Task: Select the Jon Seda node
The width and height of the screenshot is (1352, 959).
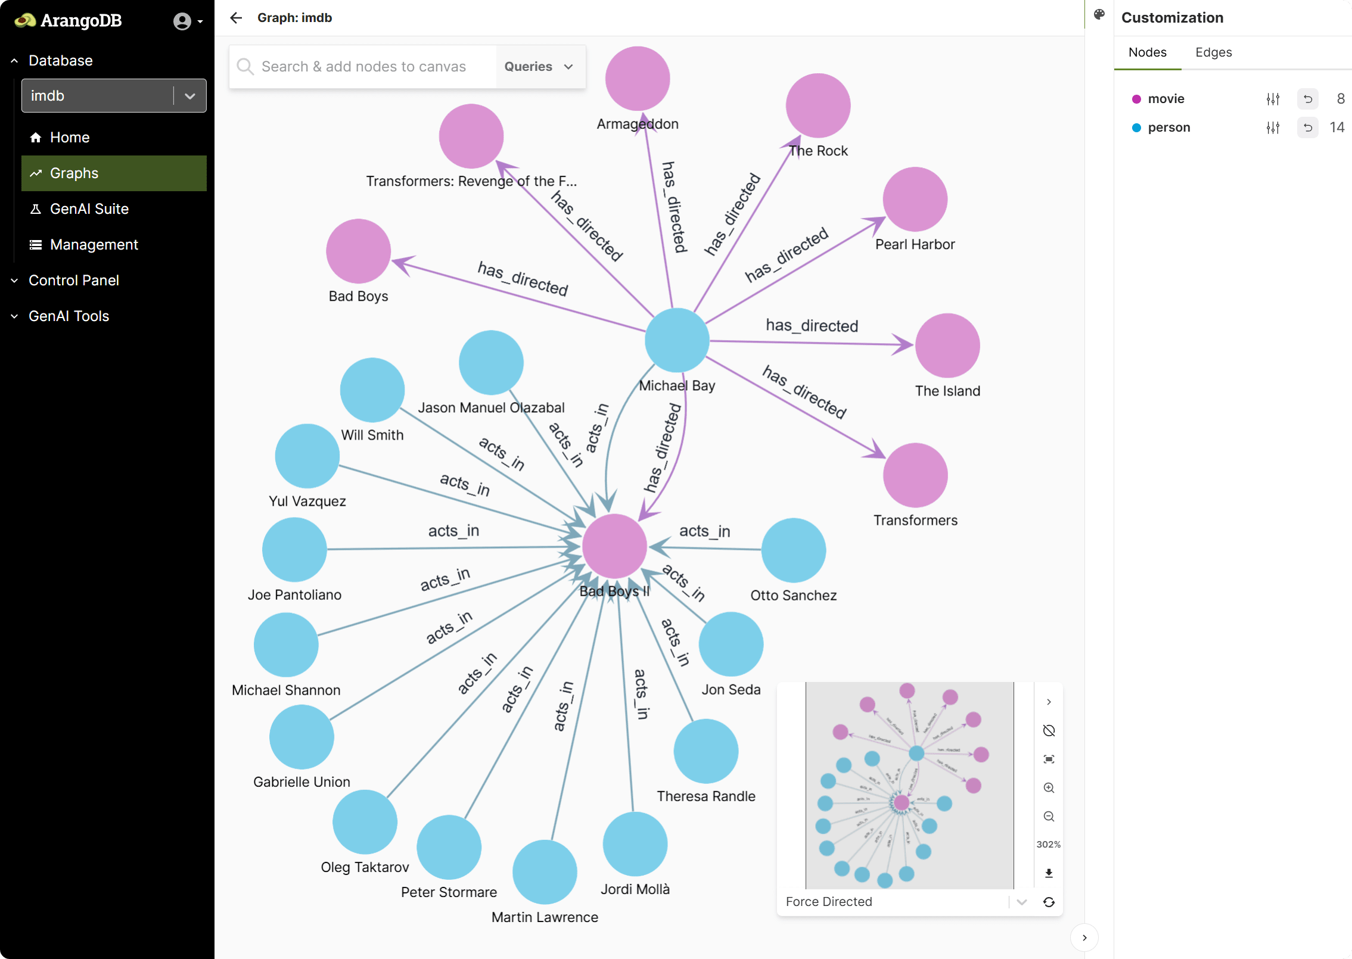Action: [731, 644]
